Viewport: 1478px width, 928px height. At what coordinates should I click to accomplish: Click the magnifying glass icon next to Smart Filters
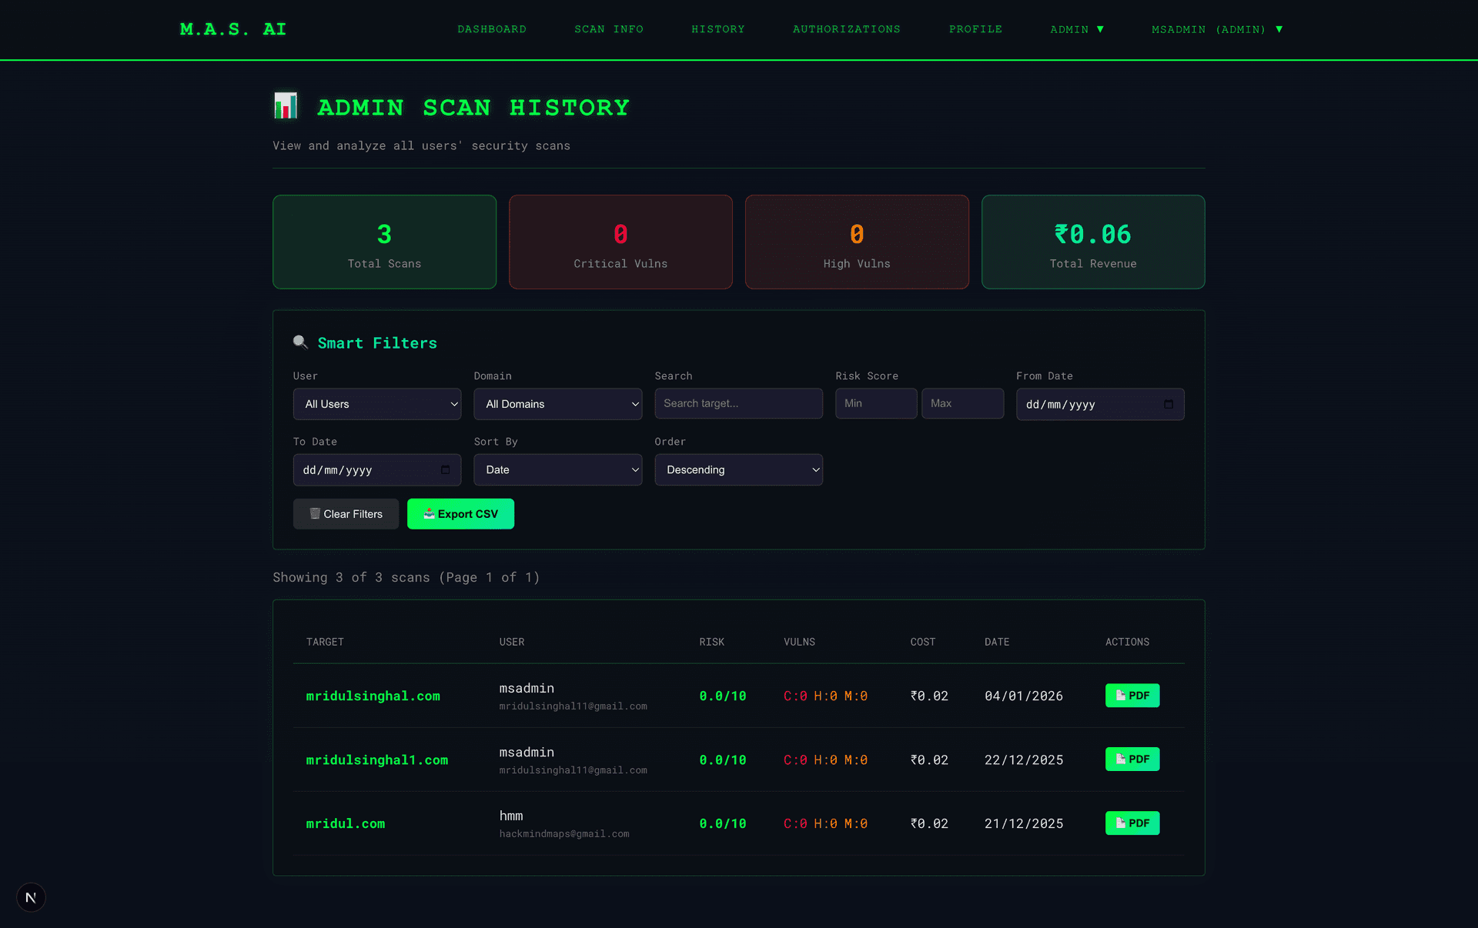(x=299, y=342)
